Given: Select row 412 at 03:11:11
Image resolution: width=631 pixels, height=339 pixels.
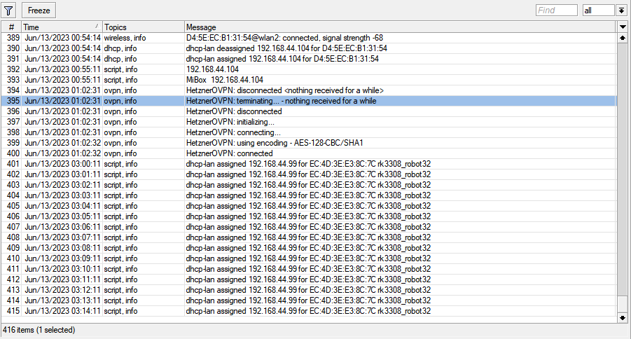Looking at the screenshot, I should tap(309, 279).
